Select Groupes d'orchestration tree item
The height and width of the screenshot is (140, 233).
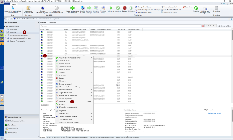tap(17, 41)
